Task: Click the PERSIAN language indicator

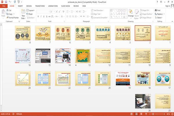Action: [19, 114]
